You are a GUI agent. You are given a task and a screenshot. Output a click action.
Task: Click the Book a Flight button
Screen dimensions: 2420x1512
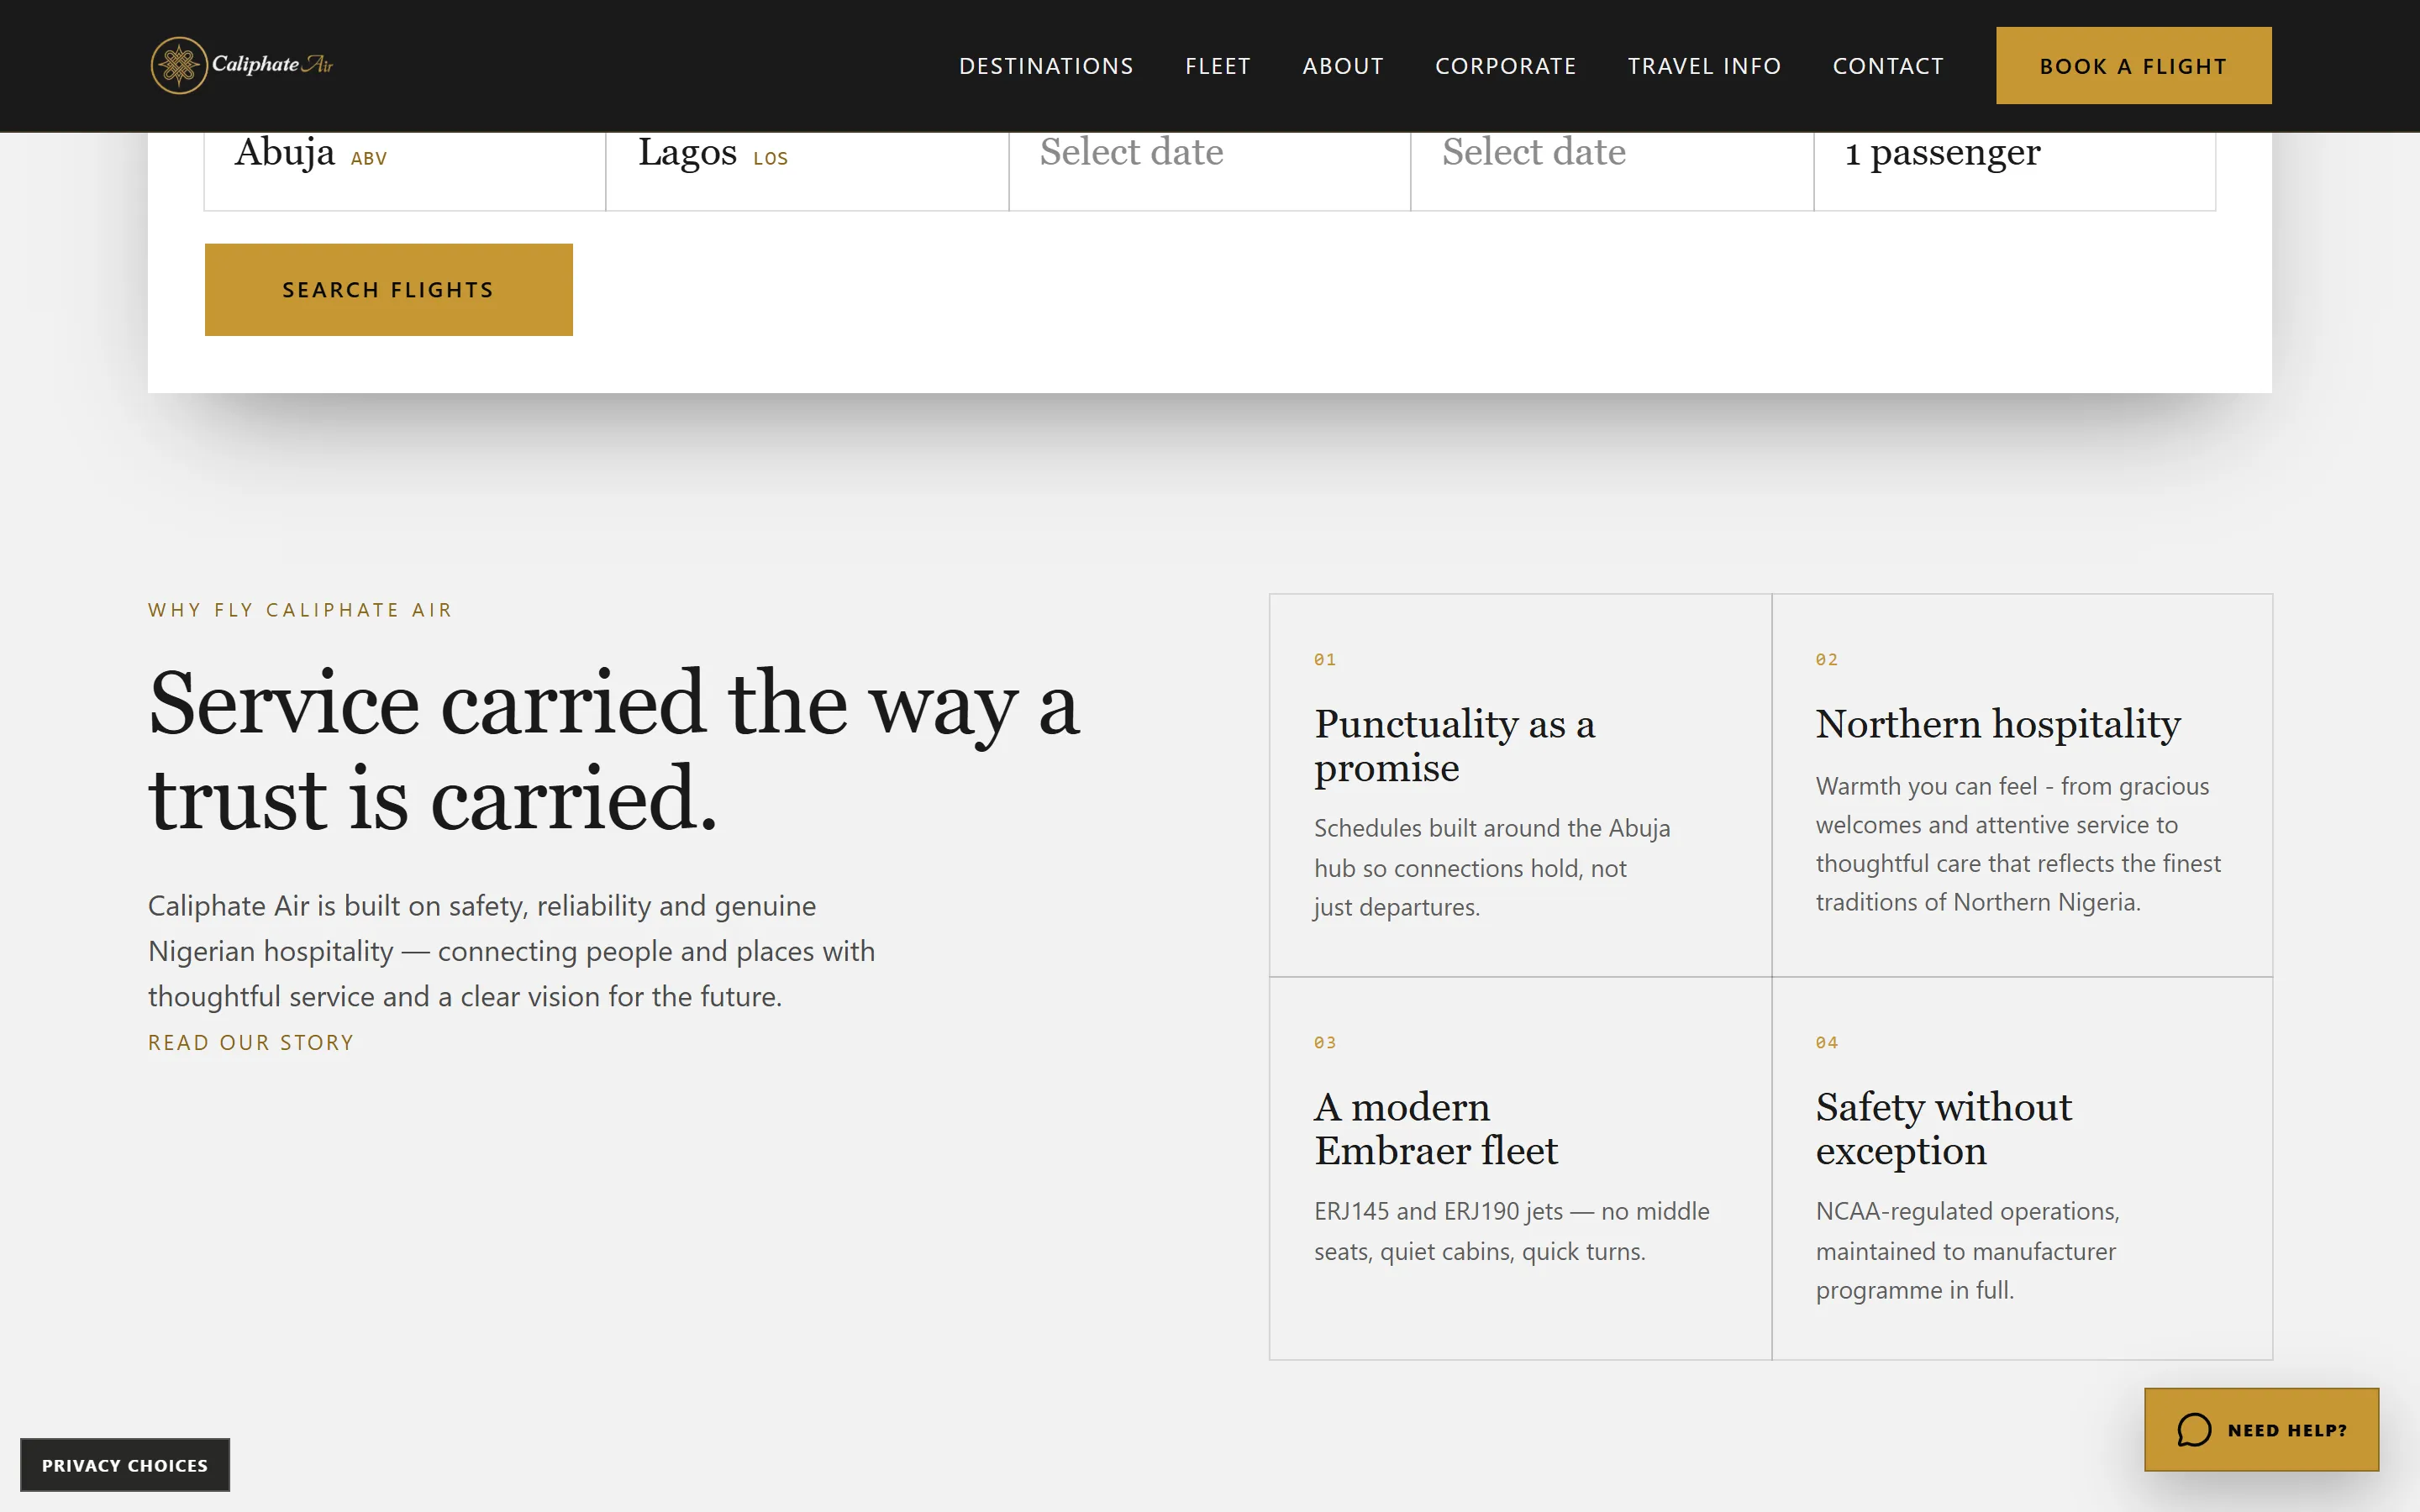click(2133, 66)
